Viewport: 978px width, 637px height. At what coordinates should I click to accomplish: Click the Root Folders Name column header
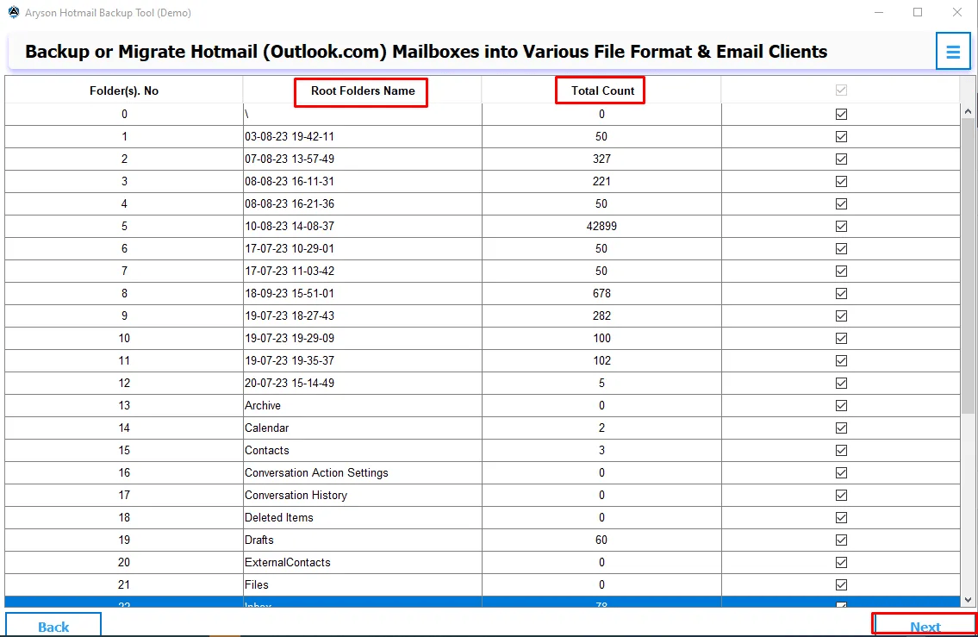[363, 91]
